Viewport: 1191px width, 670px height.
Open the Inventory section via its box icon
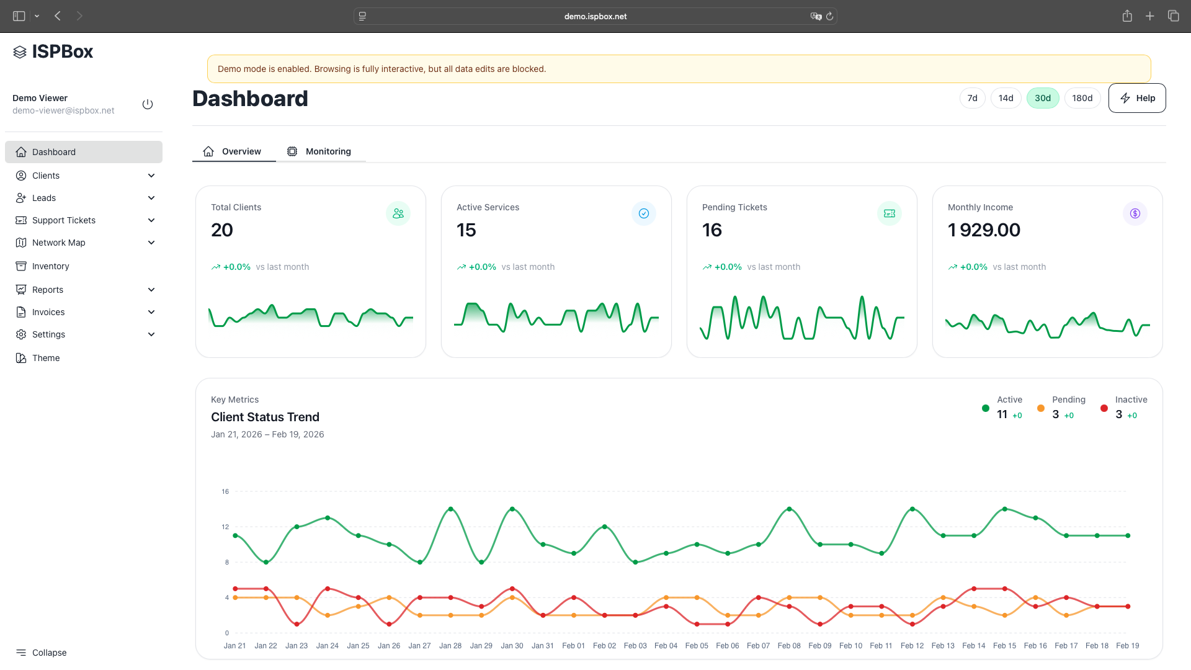coord(20,266)
